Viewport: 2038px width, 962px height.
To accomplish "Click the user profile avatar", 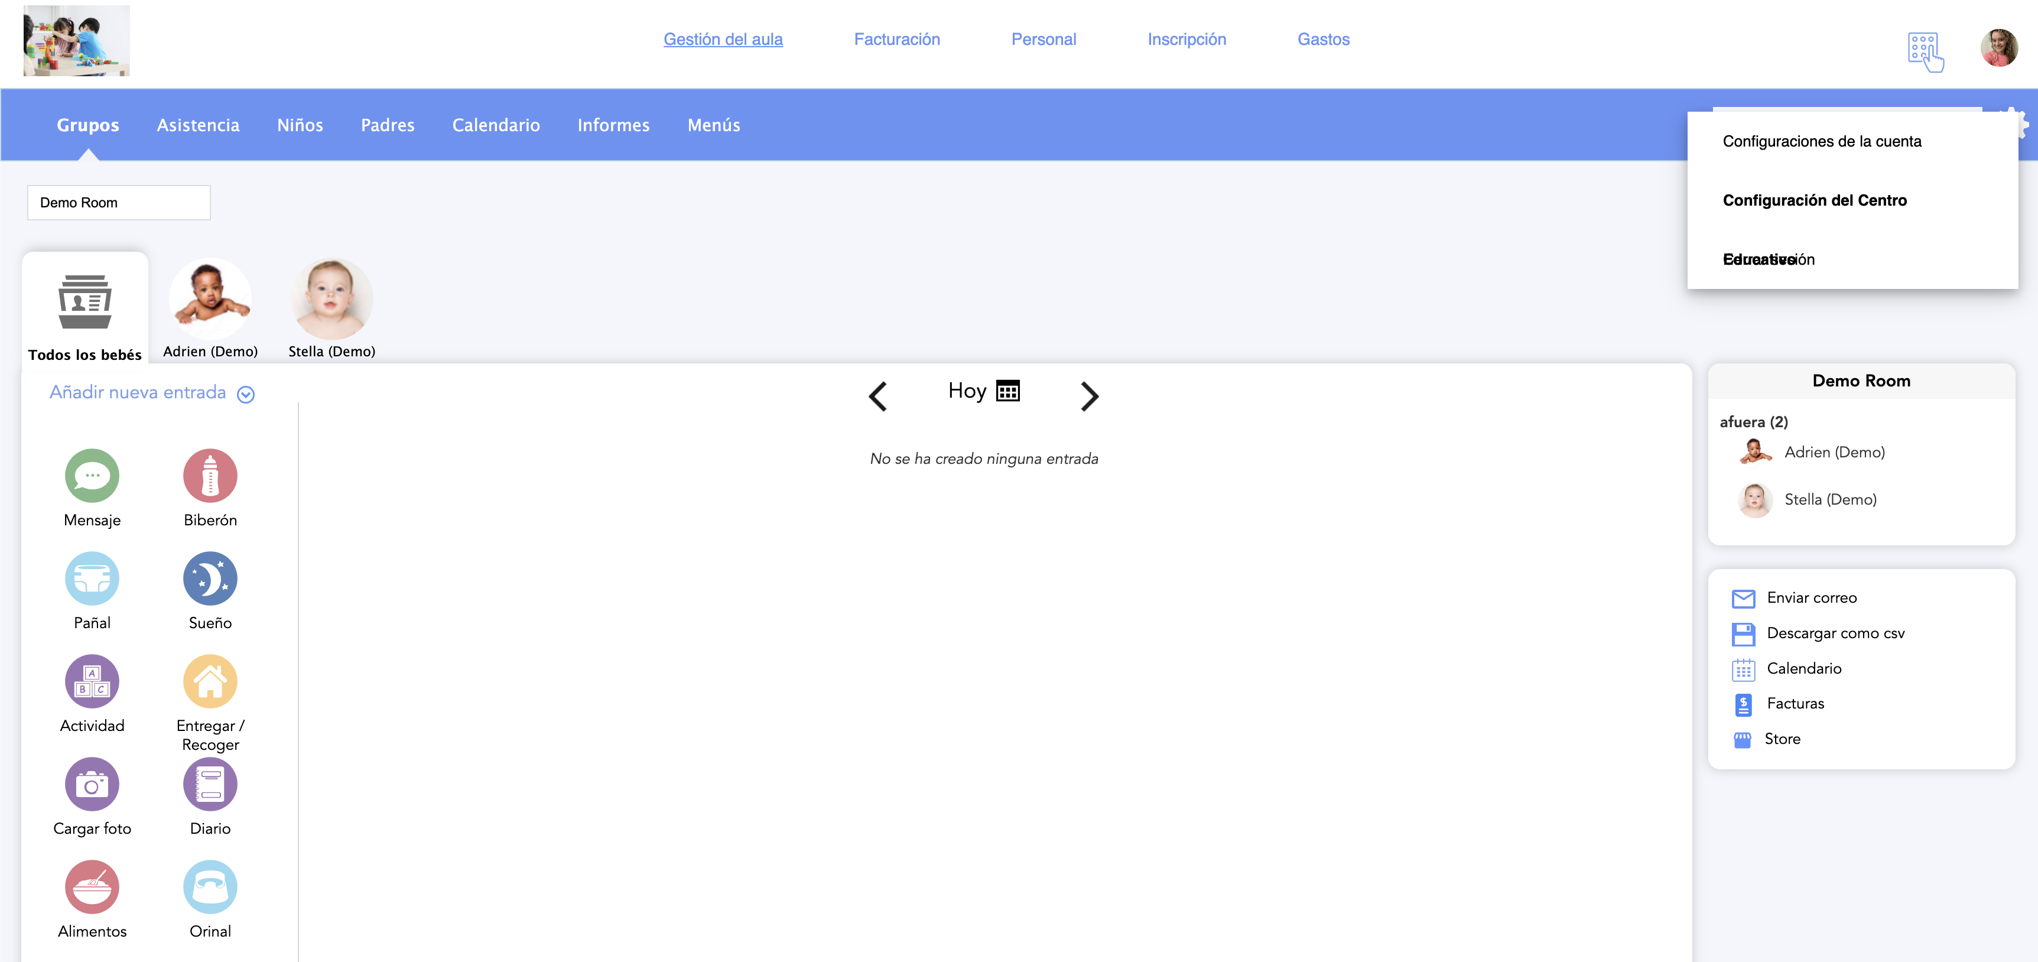I will coord(1998,48).
